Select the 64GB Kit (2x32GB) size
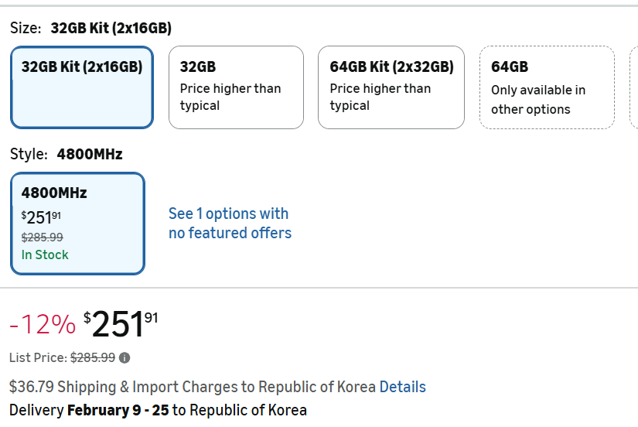Viewport: 638px width, 427px height. [391, 87]
